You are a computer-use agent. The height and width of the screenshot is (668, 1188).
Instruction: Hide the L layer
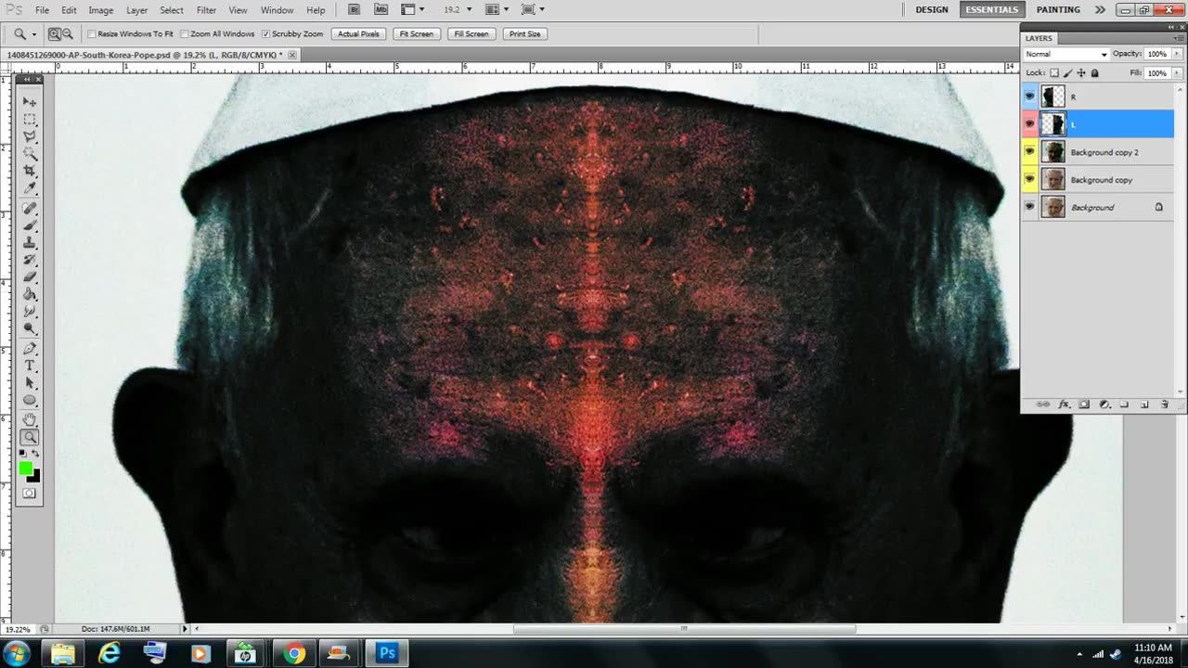click(x=1029, y=124)
